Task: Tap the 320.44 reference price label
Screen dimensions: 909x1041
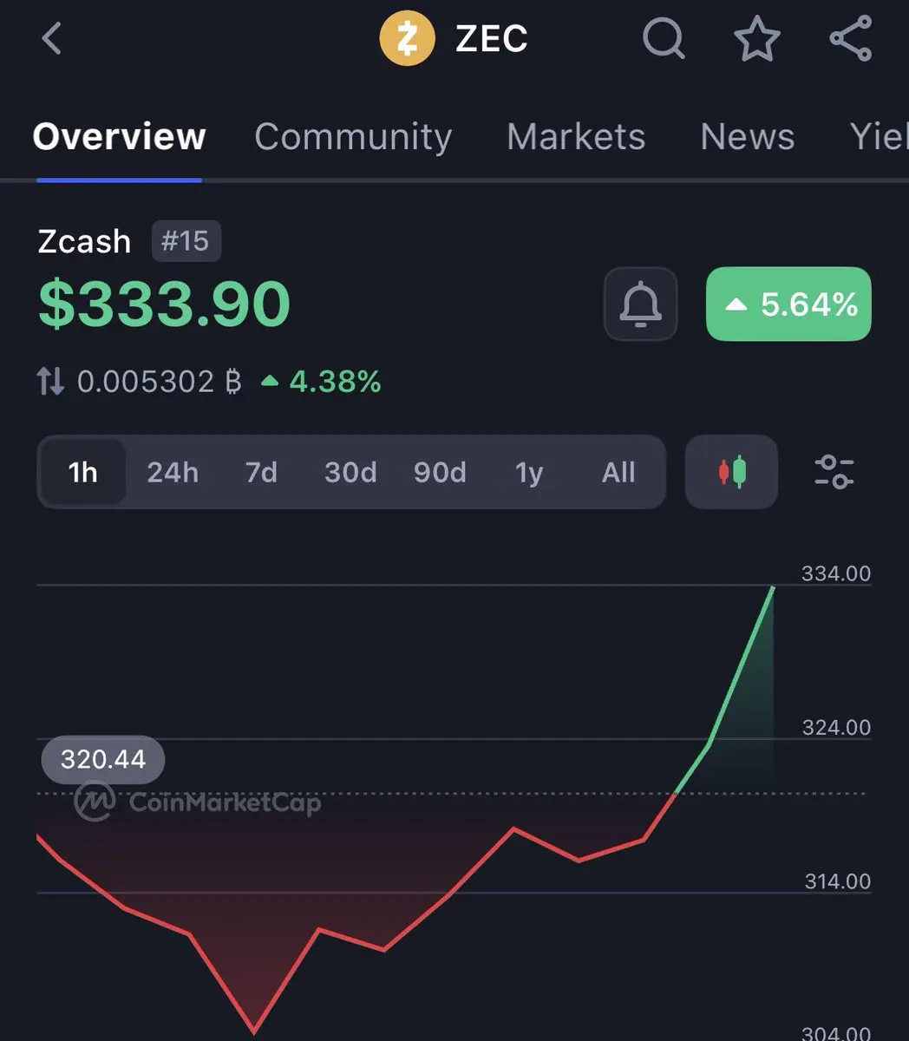Action: (103, 760)
